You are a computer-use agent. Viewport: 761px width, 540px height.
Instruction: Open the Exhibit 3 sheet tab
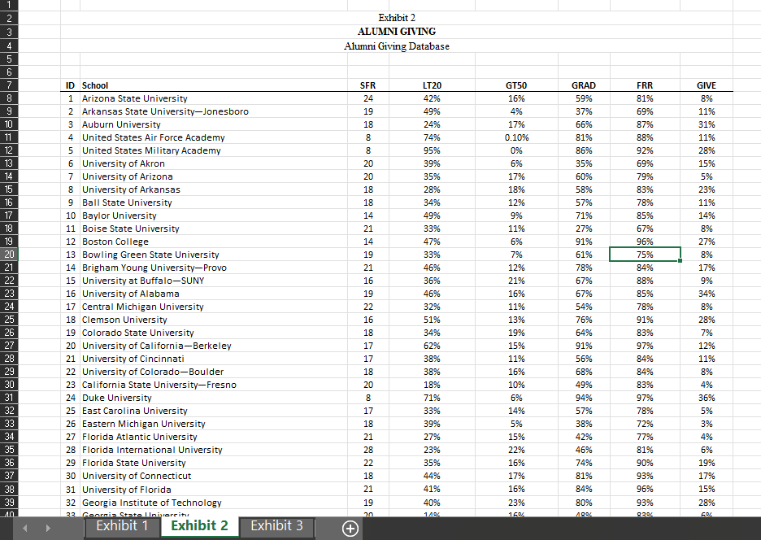point(276,526)
